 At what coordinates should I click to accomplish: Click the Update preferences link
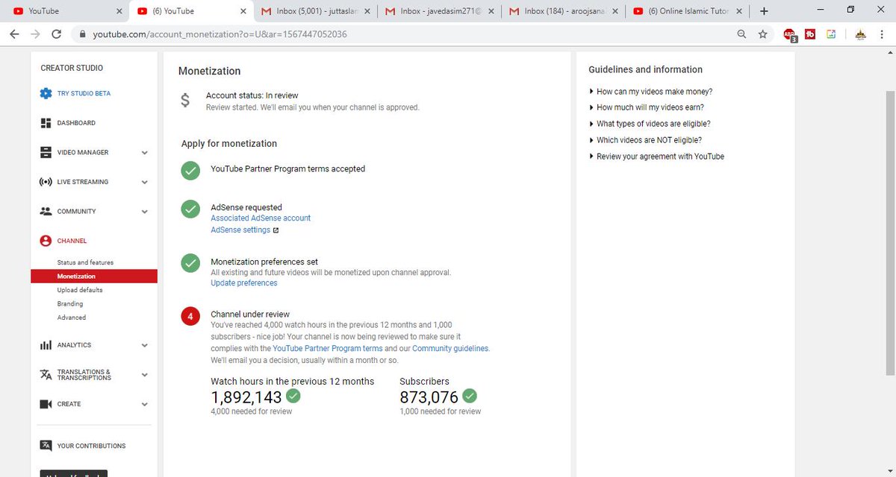[244, 283]
